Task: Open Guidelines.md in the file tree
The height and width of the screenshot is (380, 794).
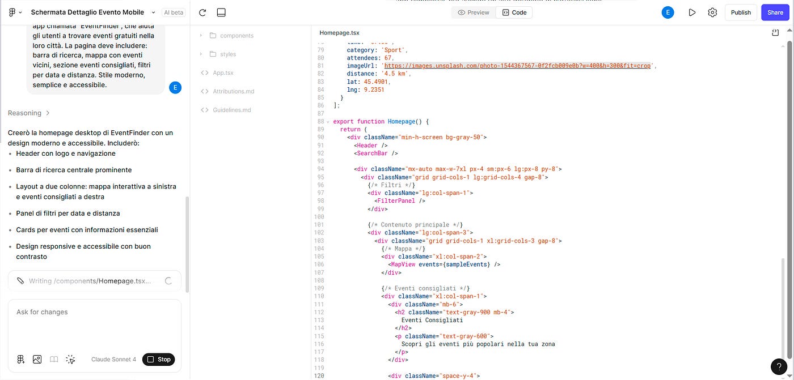Action: (x=232, y=110)
